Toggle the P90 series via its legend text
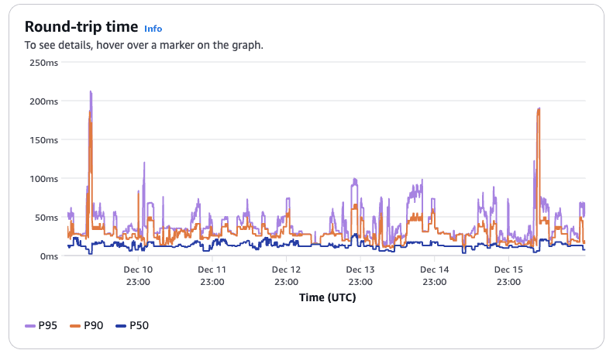The width and height of the screenshot is (613, 357). point(94,326)
